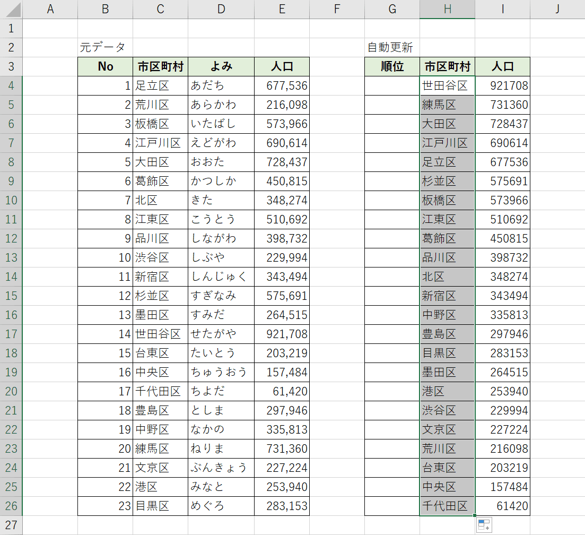Select cell containing ちゅうおう
Image resolution: width=585 pixels, height=535 pixels.
[221, 372]
